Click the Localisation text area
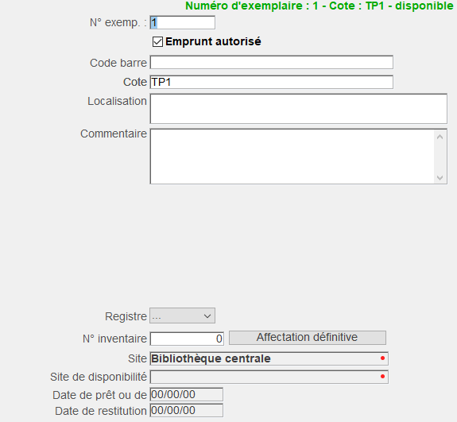Viewport: 457px width, 422px height. tap(299, 109)
